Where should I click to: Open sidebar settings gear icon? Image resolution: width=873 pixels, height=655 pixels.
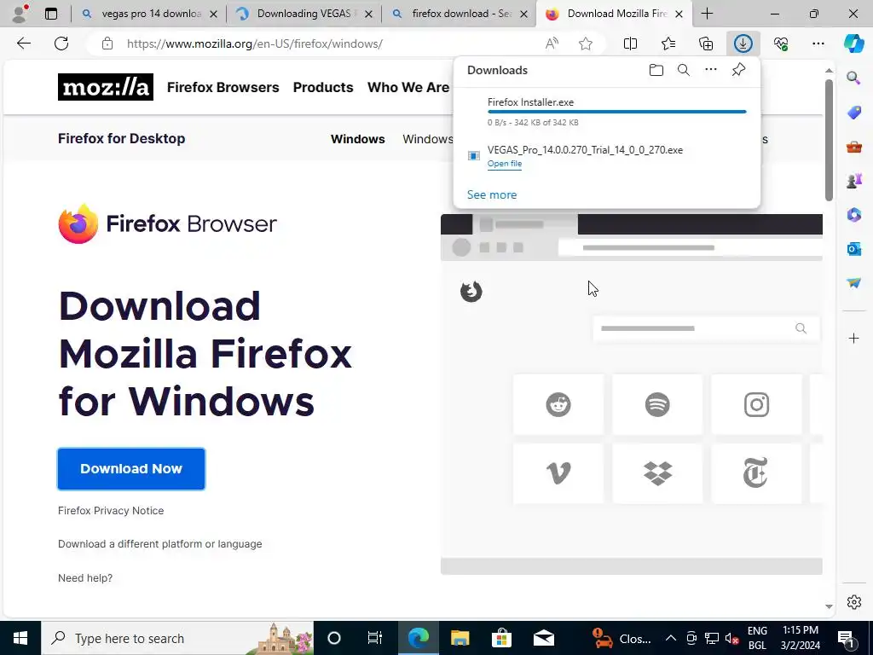tap(853, 602)
